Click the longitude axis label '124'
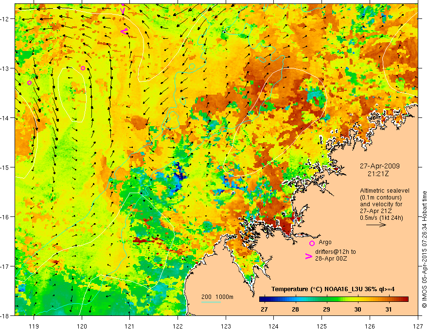Screen dimensions: 428x330 coord(274,326)
